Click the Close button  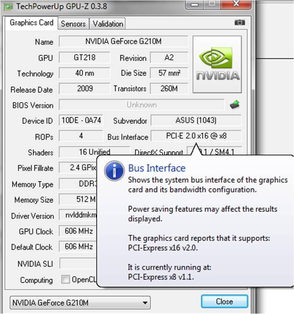pos(224,302)
